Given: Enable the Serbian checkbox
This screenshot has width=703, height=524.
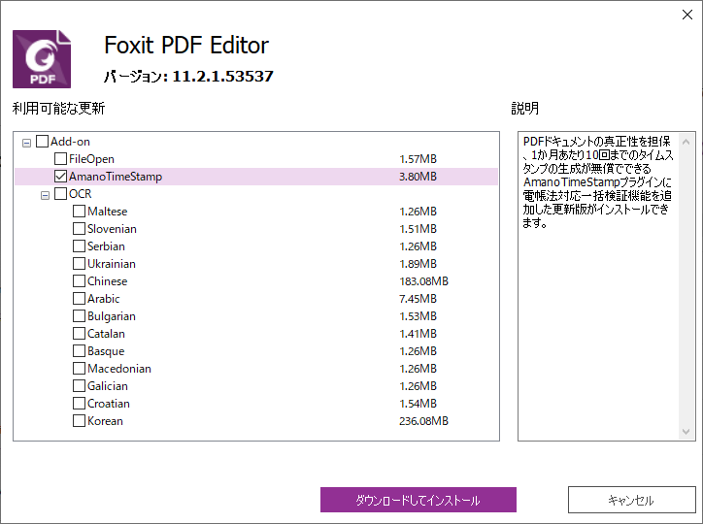Looking at the screenshot, I should point(79,246).
